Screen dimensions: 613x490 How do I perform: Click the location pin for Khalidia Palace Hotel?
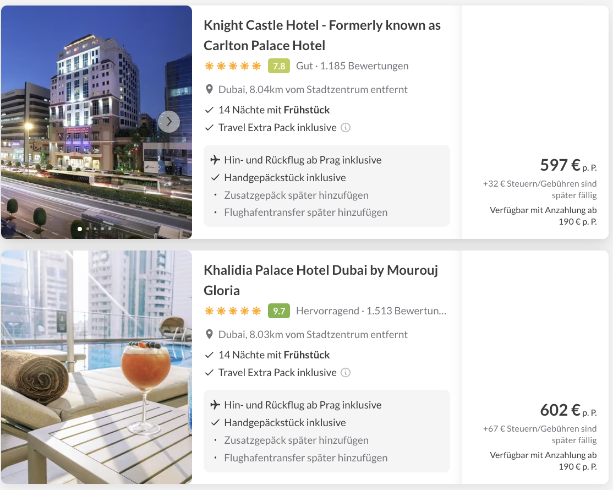click(209, 334)
